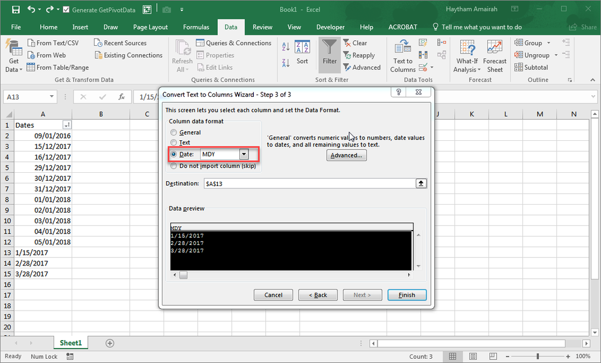Viewport: 601px width, 363px height.
Task: Clear the current filter
Action: coord(355,43)
